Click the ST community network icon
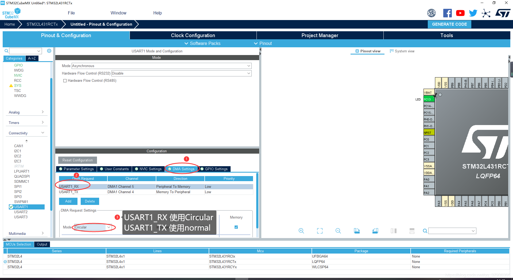Image resolution: width=513 pixels, height=280 pixels. tap(486, 13)
